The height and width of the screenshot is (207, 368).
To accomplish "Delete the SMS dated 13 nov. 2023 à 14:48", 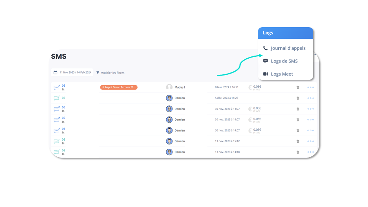I will 298,152.
